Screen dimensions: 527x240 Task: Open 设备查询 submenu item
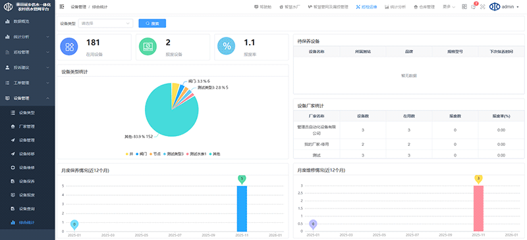click(x=27, y=209)
